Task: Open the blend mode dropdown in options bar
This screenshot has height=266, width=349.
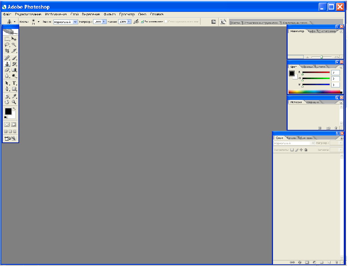Action: [x=75, y=22]
